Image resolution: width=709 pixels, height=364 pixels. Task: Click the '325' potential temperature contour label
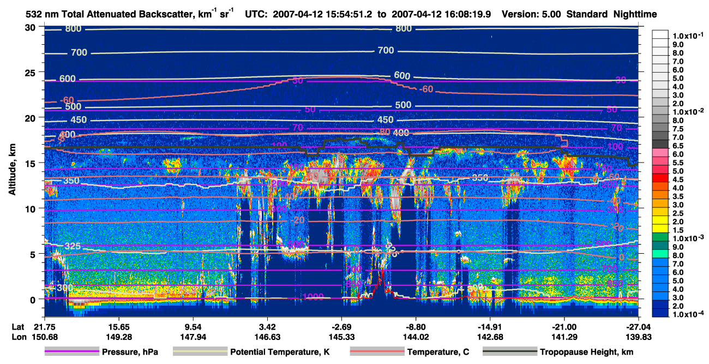click(72, 247)
